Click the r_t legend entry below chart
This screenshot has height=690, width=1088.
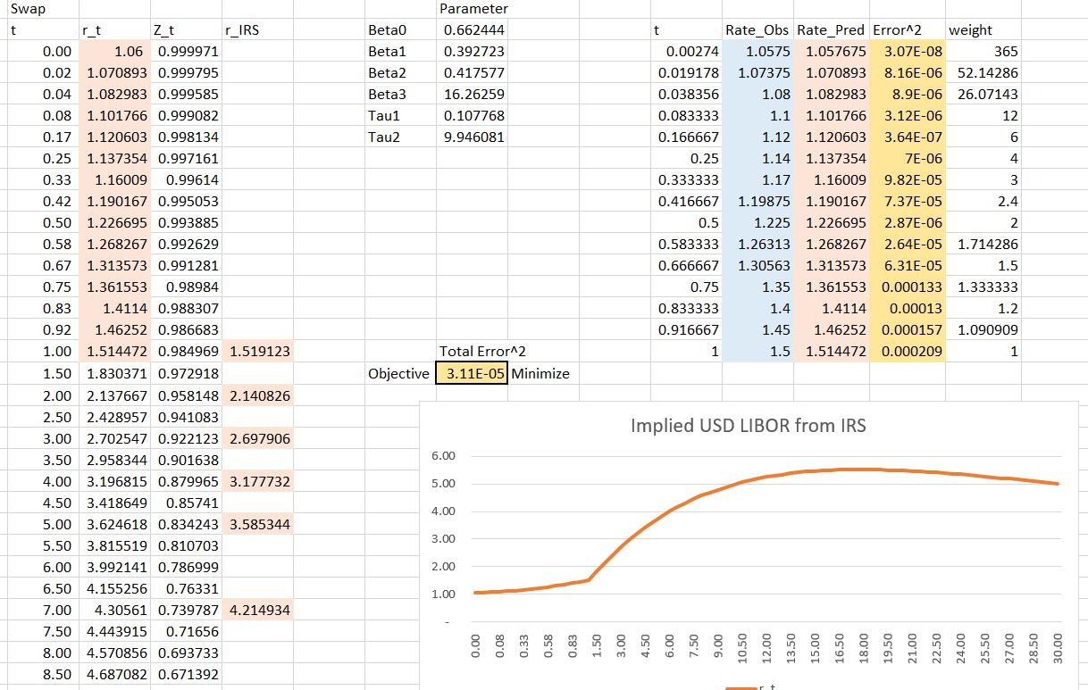pyautogui.click(x=749, y=687)
